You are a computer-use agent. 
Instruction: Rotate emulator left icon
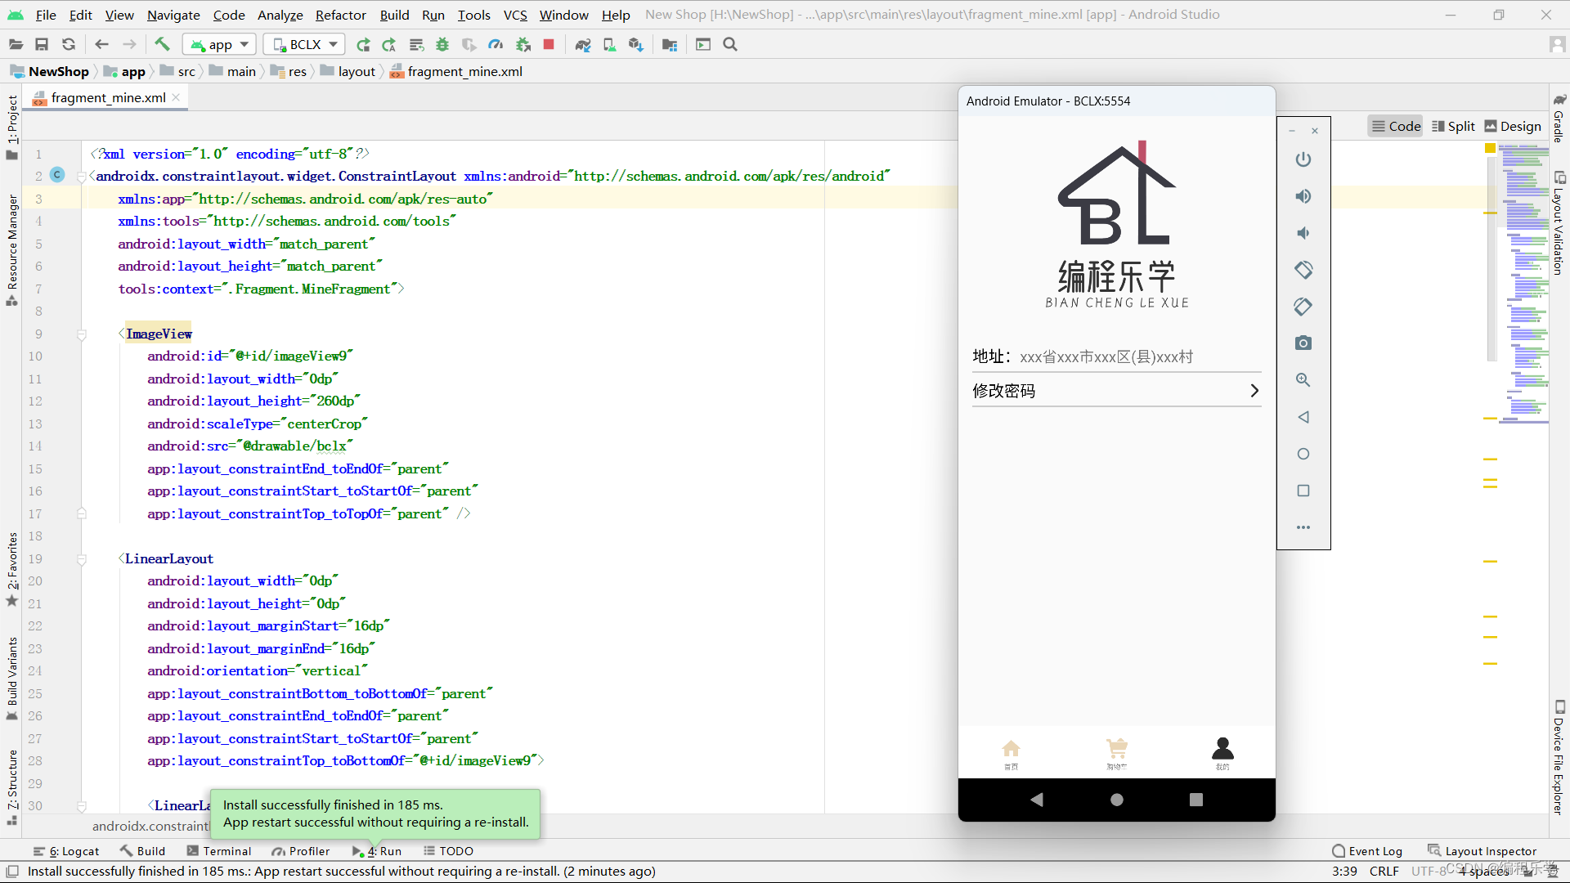point(1303,269)
